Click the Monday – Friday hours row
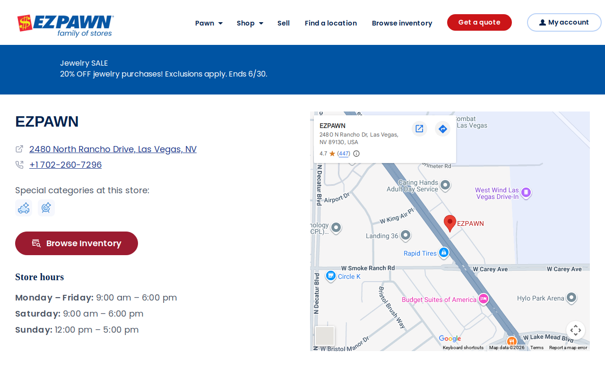 point(96,298)
